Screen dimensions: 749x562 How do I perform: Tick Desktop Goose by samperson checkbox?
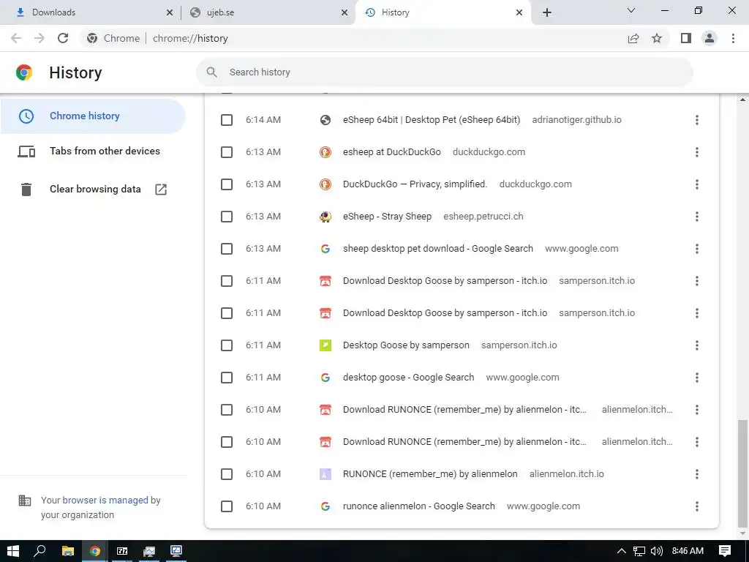click(227, 345)
